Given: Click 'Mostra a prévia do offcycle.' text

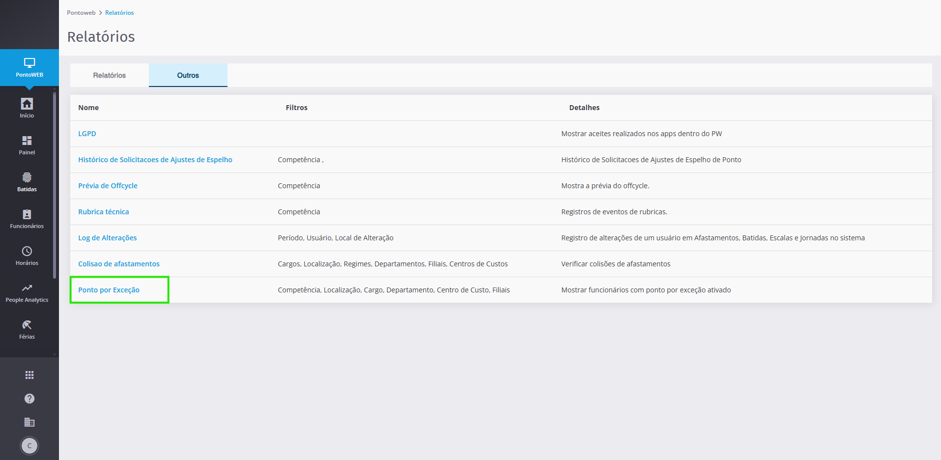Looking at the screenshot, I should tap(605, 186).
